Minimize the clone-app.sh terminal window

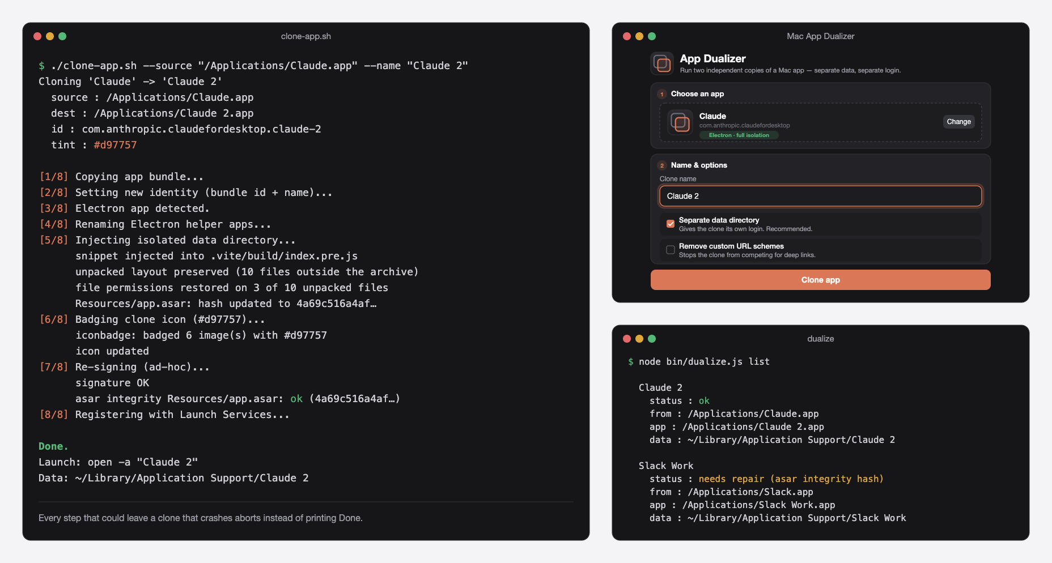50,36
